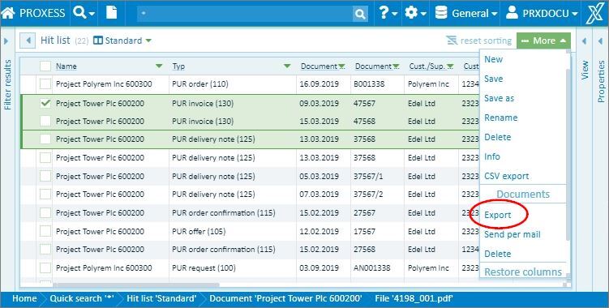Click the AN001338 document number cell
Viewport: 609px width, 308px height.
(378, 268)
